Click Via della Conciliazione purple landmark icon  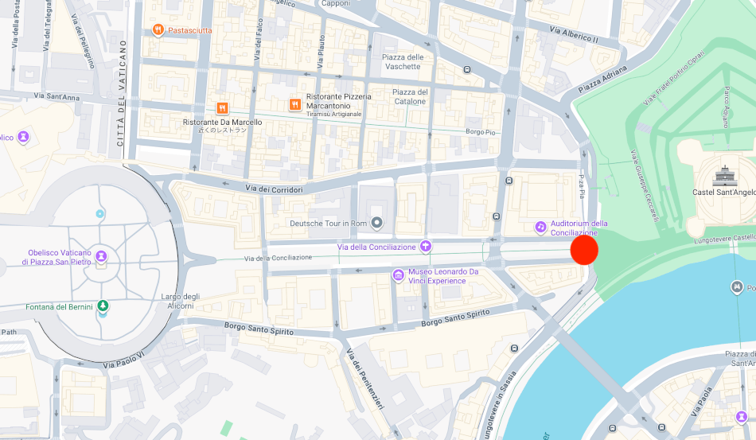pos(425,247)
